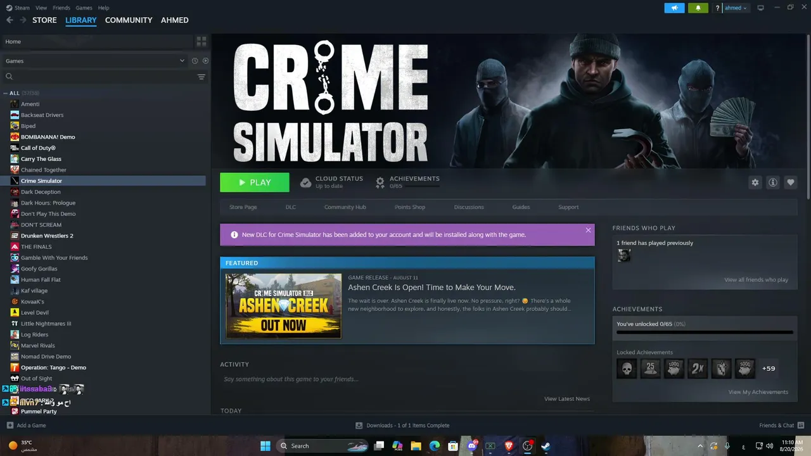Open Discord from the taskbar
Screen dimensions: 811x456
[x=471, y=446]
